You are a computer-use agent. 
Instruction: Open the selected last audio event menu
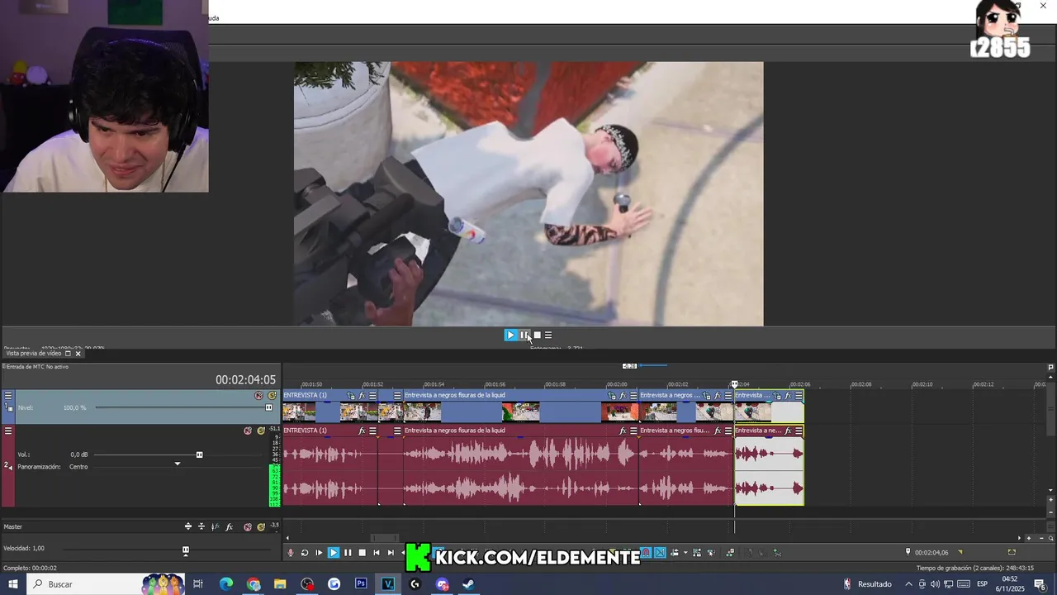coord(799,431)
